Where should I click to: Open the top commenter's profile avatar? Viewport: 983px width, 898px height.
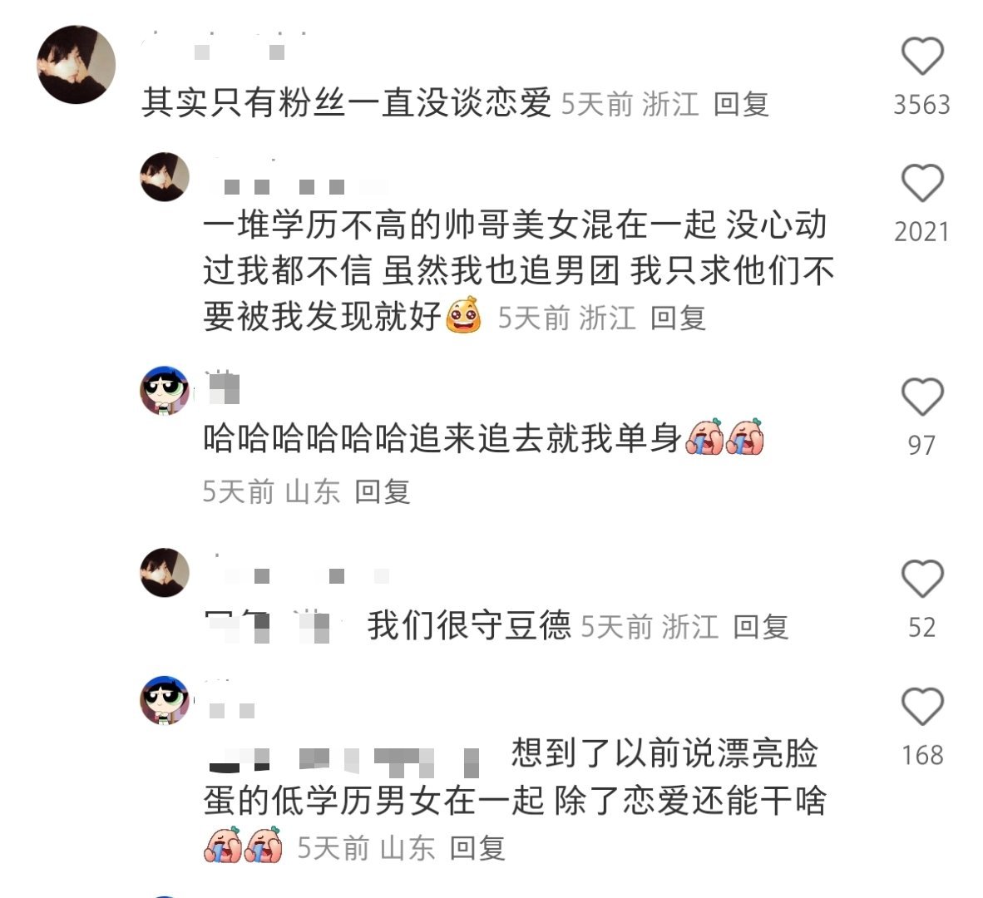[77, 65]
